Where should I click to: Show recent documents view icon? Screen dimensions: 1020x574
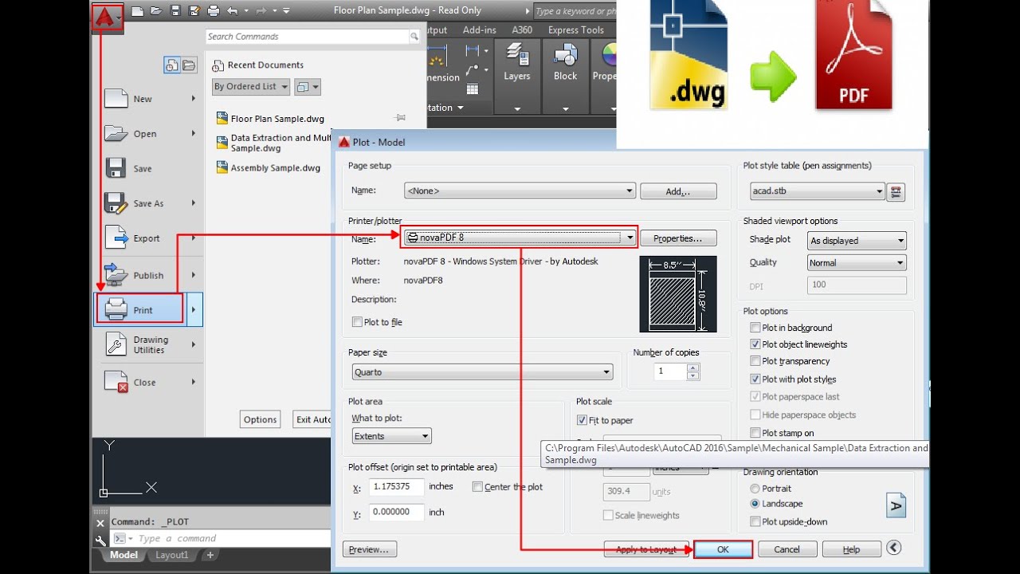coord(172,65)
